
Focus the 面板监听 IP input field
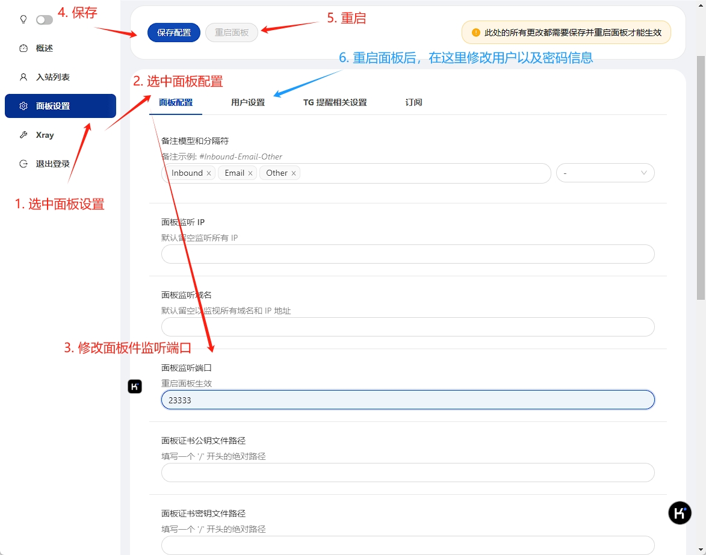[x=407, y=254]
